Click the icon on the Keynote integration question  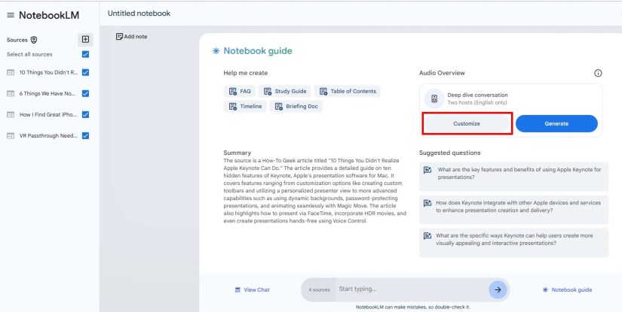(427, 203)
